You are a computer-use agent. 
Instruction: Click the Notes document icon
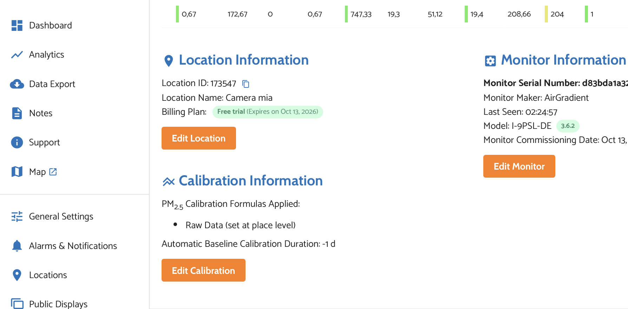tap(17, 113)
